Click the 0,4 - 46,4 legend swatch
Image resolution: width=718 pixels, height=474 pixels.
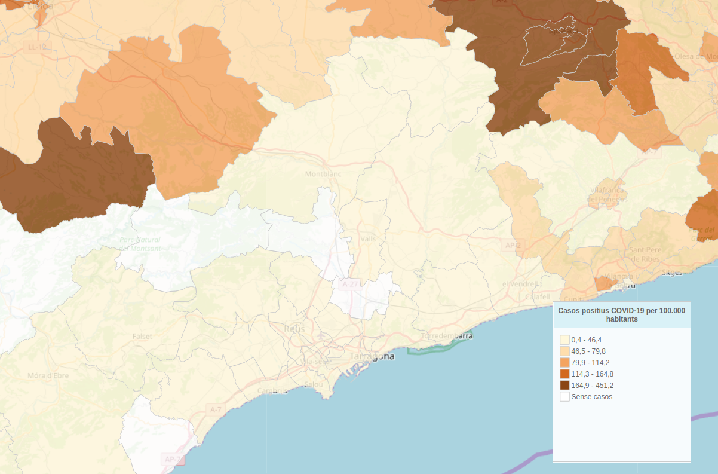[x=564, y=340]
